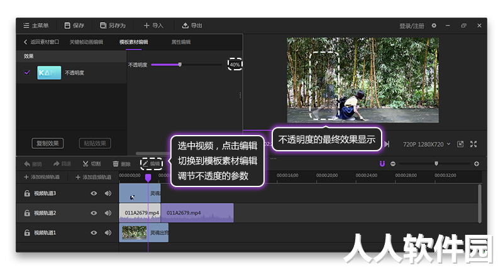
Task: Toggle lock on 视频轨道2
Action: pos(27,213)
